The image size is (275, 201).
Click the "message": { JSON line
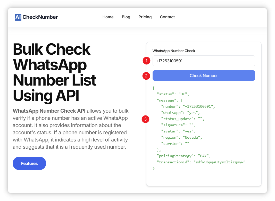[x=170, y=100]
